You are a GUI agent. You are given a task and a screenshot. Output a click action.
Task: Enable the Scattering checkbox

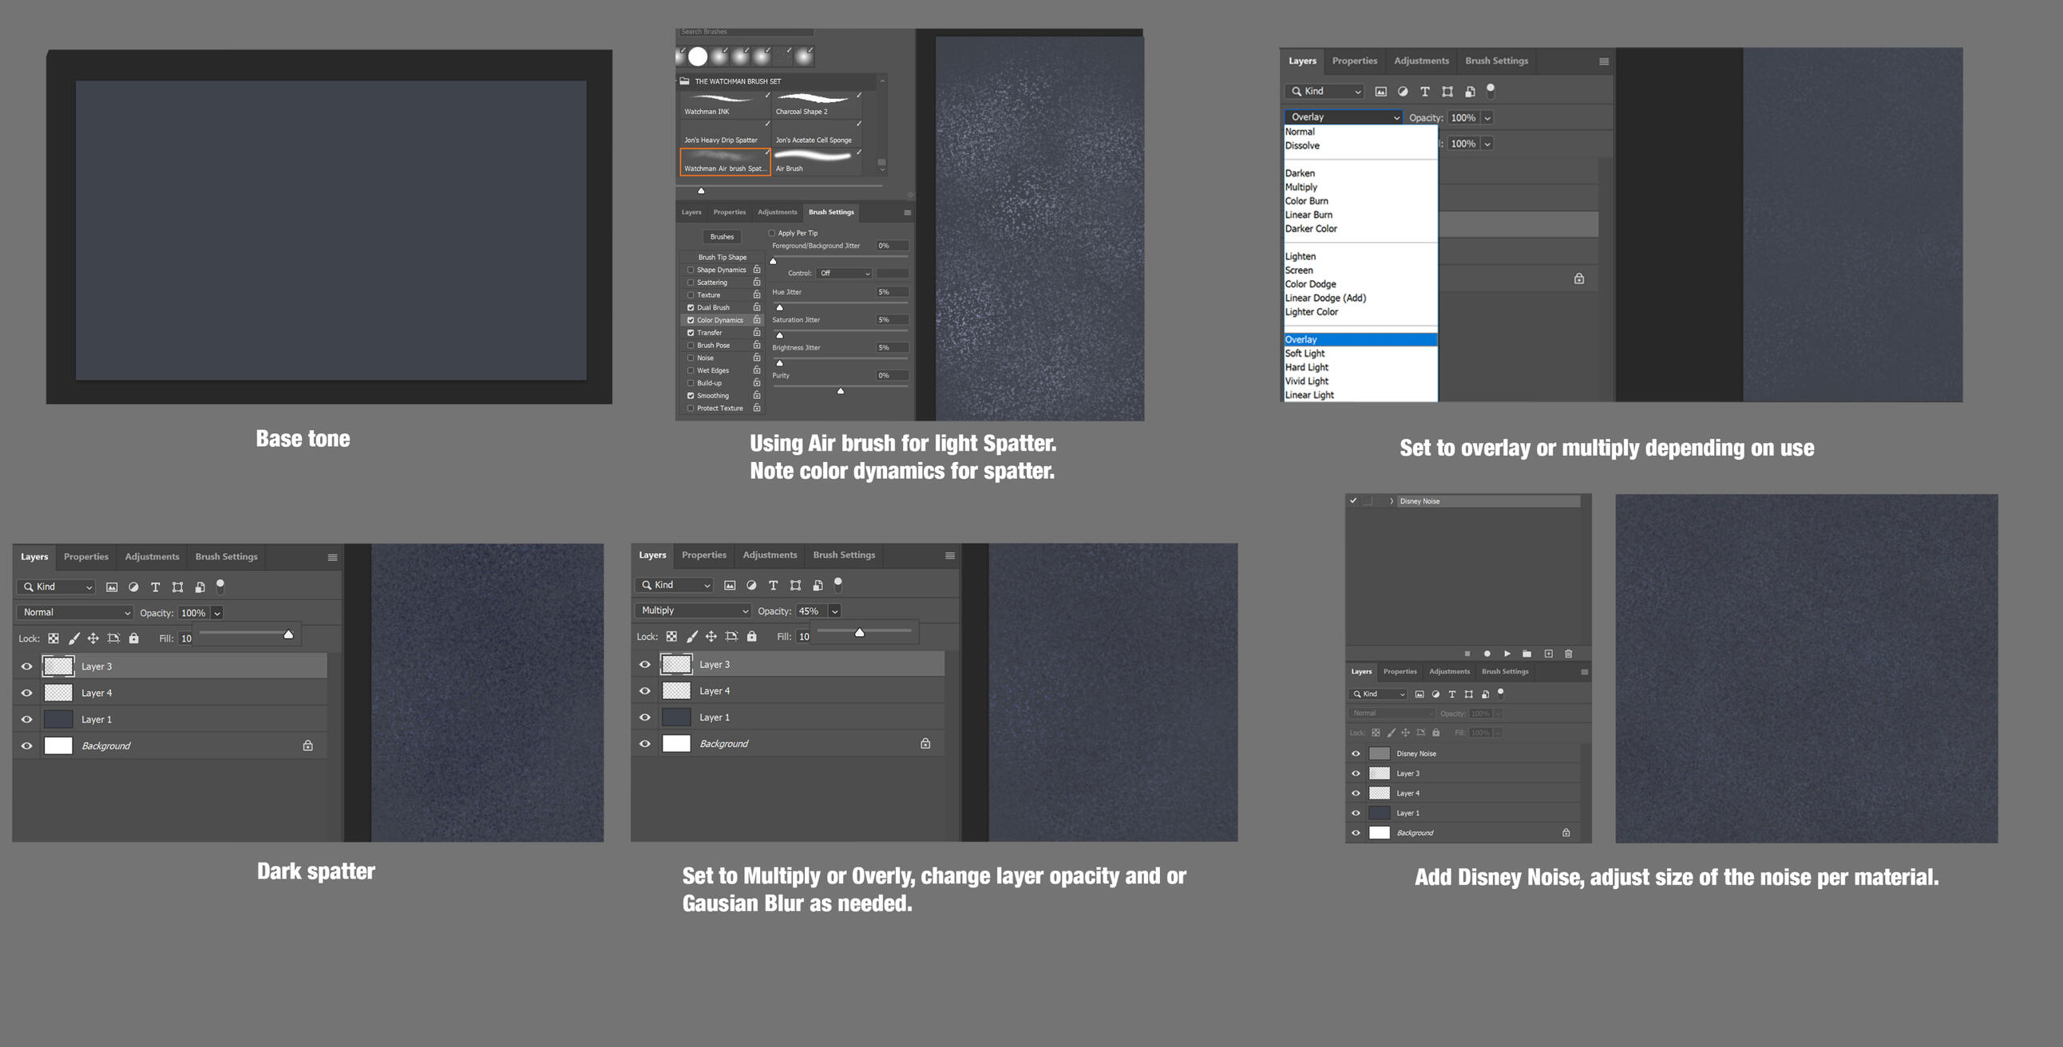(x=691, y=282)
